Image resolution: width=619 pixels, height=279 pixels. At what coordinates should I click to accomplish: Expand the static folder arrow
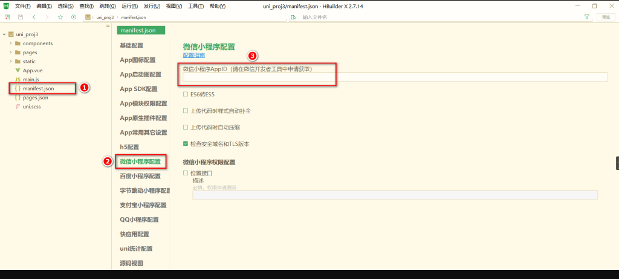(x=11, y=61)
